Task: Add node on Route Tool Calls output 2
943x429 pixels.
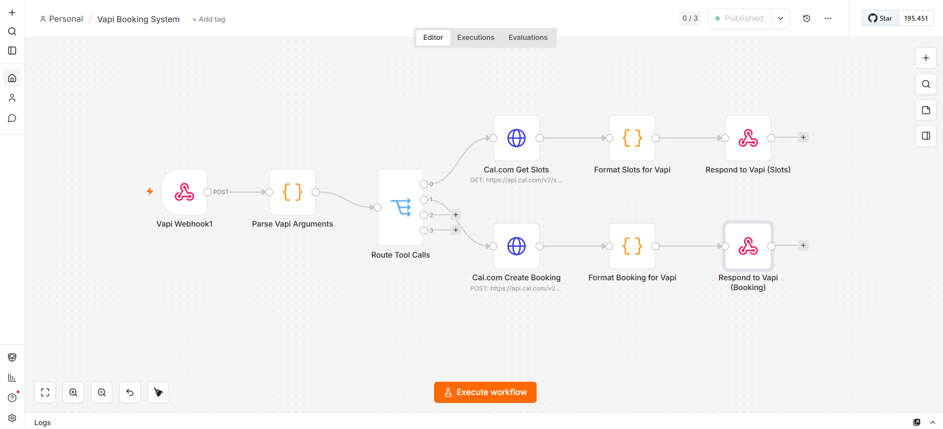Action: 456,215
